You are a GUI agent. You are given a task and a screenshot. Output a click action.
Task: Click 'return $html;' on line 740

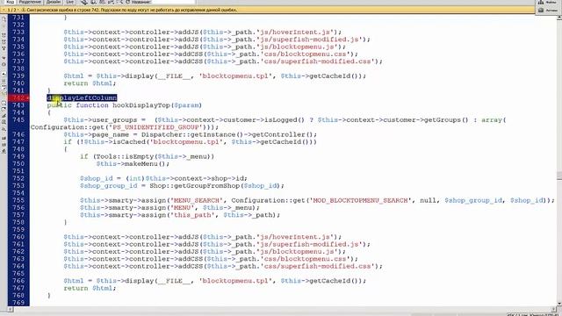click(x=90, y=83)
